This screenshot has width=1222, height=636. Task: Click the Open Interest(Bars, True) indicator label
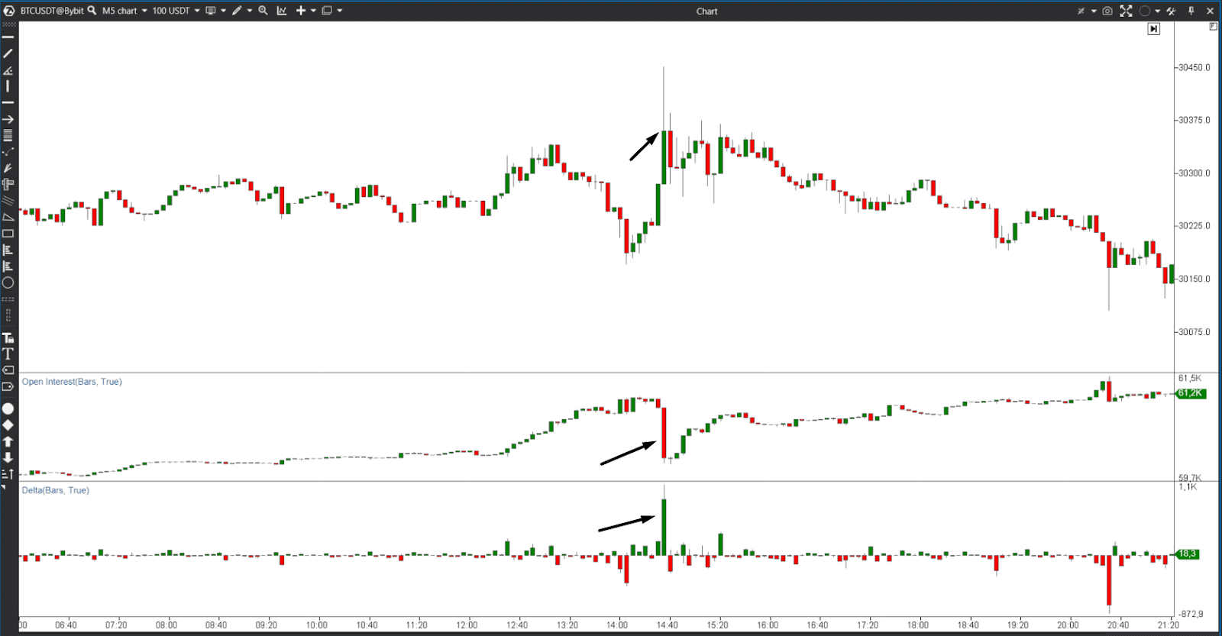[x=72, y=382]
